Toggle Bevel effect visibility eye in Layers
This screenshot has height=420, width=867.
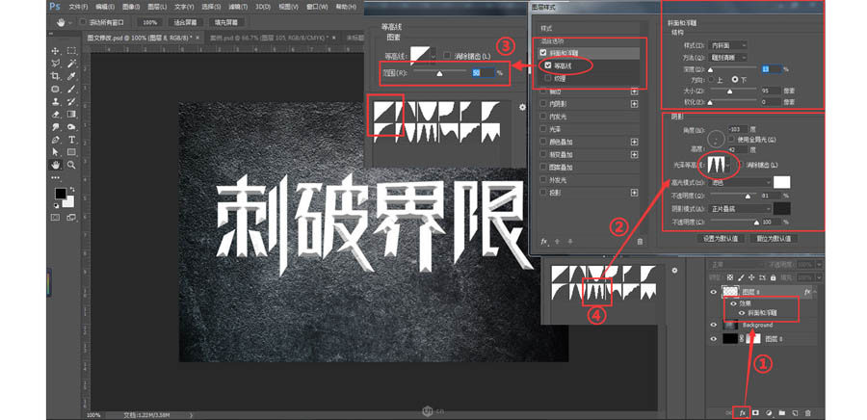coord(742,313)
